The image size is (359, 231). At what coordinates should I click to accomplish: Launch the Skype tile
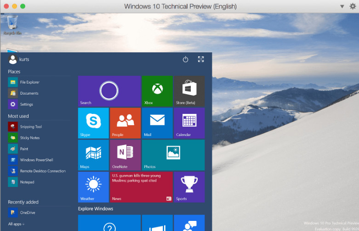(93, 123)
